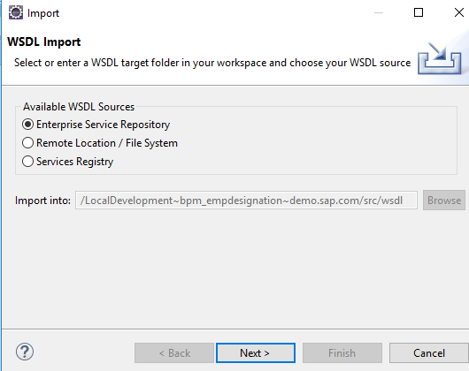469x371 pixels.
Task: Click the WSDL import wizard banner icon
Action: pyautogui.click(x=439, y=58)
